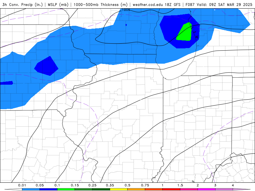Click the dark blue 0.05–0.1 legend swatch
255x191 pixels.
(x=48, y=189)
